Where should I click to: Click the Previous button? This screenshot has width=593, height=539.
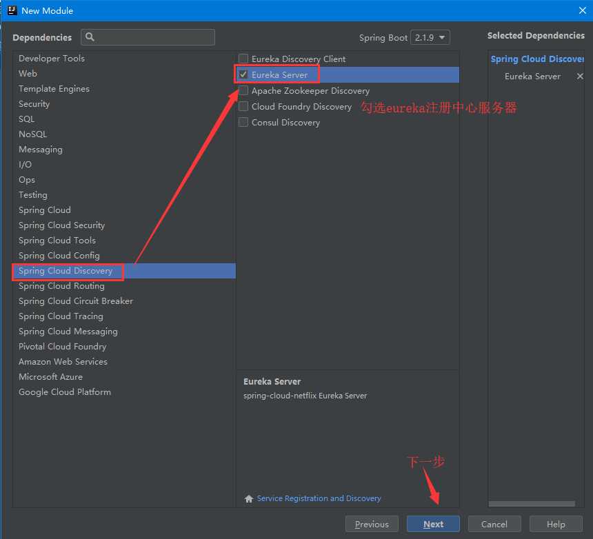372,524
